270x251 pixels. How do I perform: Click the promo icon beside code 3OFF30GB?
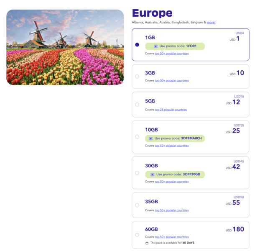click(x=152, y=174)
